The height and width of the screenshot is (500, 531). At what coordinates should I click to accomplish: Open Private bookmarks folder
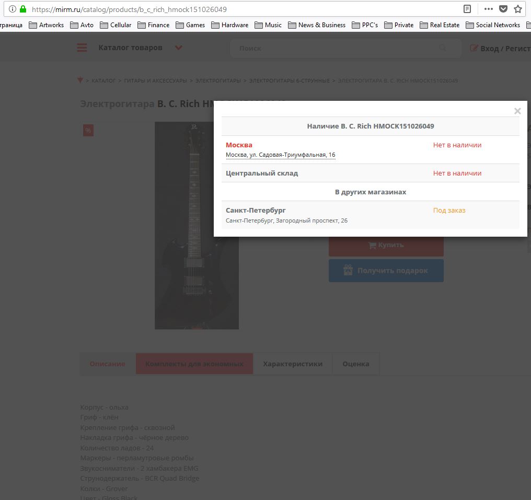click(x=399, y=25)
